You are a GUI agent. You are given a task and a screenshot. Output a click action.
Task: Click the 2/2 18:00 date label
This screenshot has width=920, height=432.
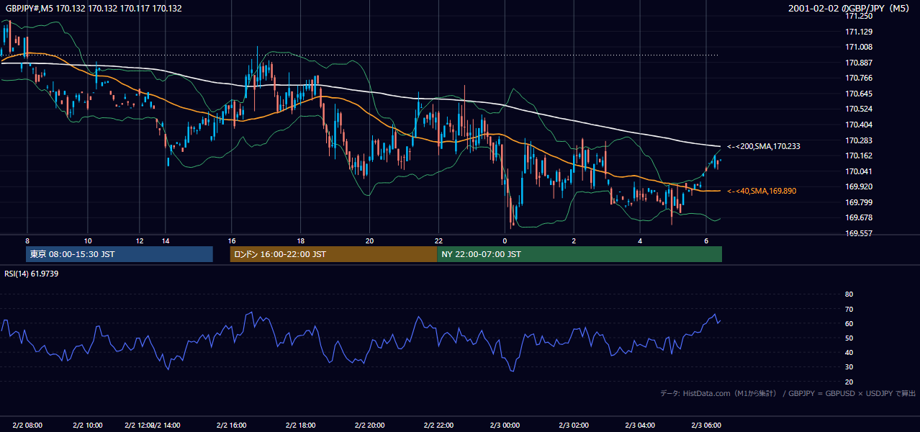tap(300, 425)
